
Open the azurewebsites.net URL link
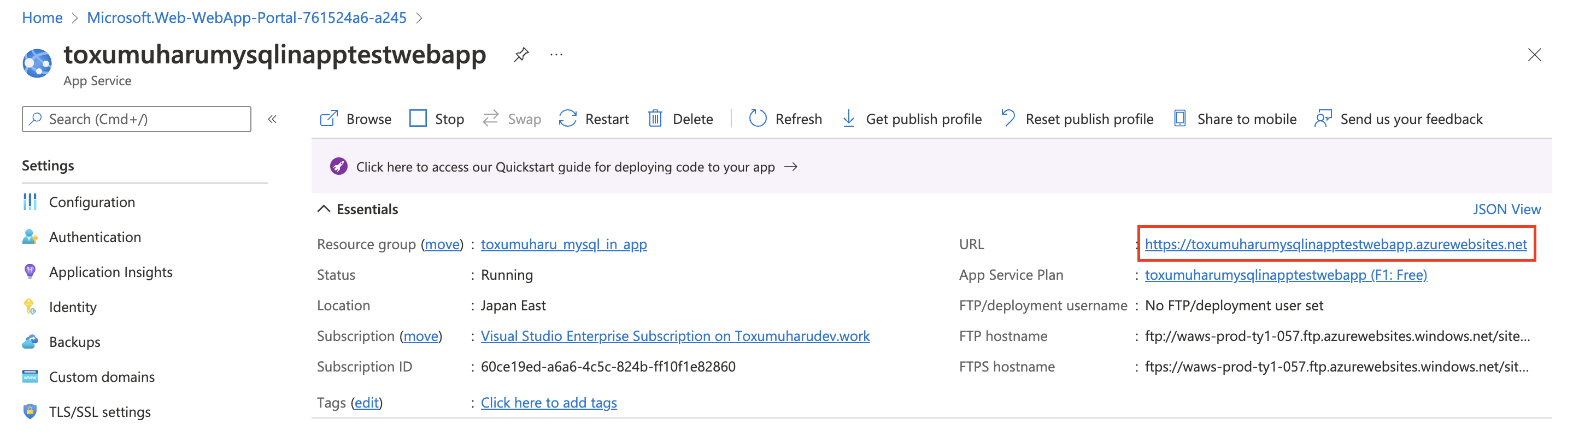[x=1335, y=244]
